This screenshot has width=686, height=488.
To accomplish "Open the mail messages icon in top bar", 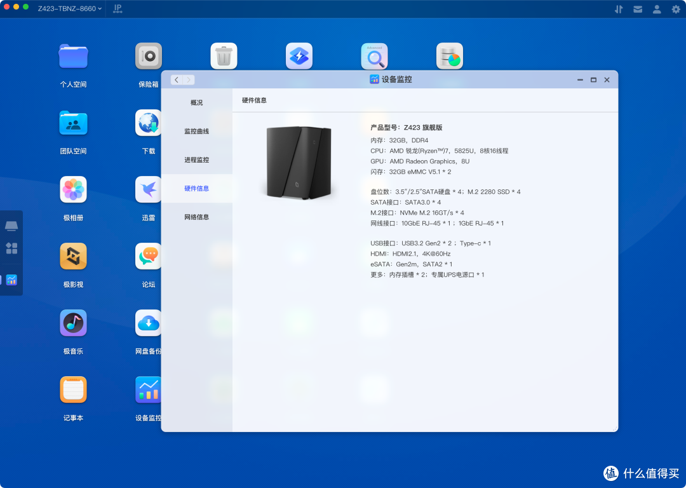I will [x=638, y=9].
